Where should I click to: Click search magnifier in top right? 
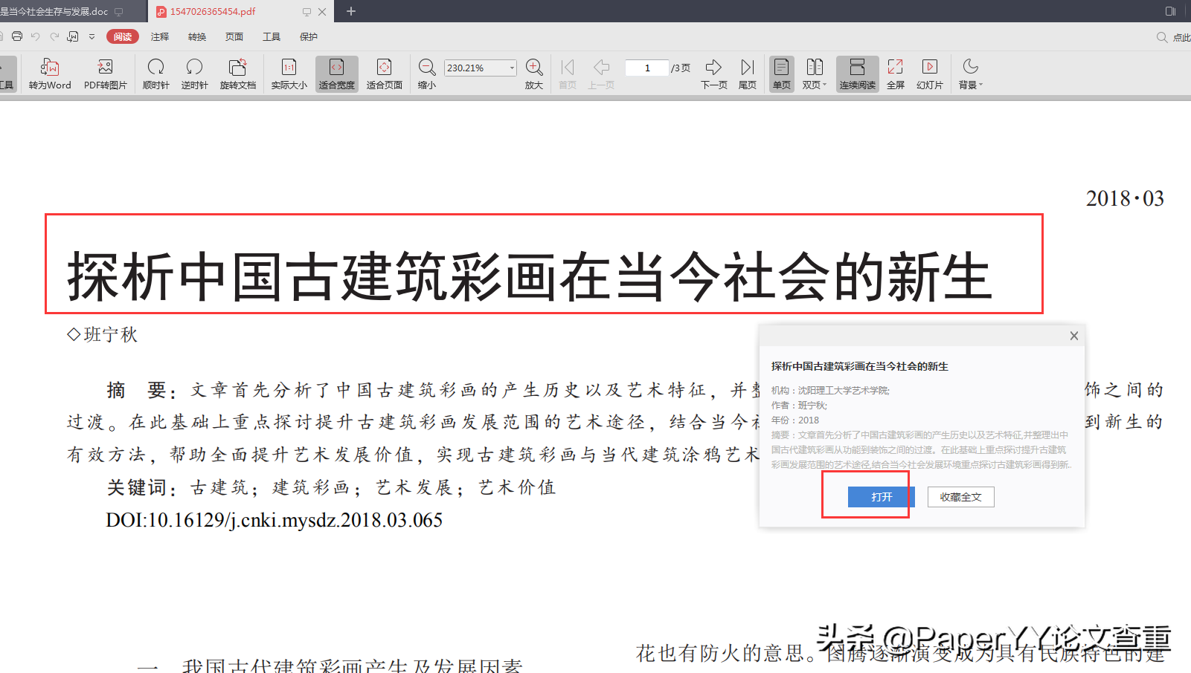click(x=1162, y=37)
